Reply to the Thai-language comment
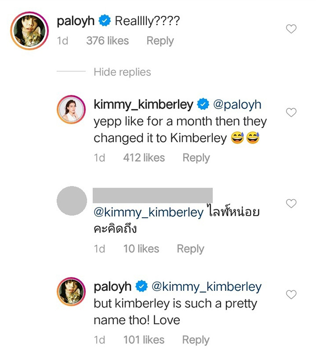Image resolution: width=316 pixels, height=355 pixels. point(190,249)
